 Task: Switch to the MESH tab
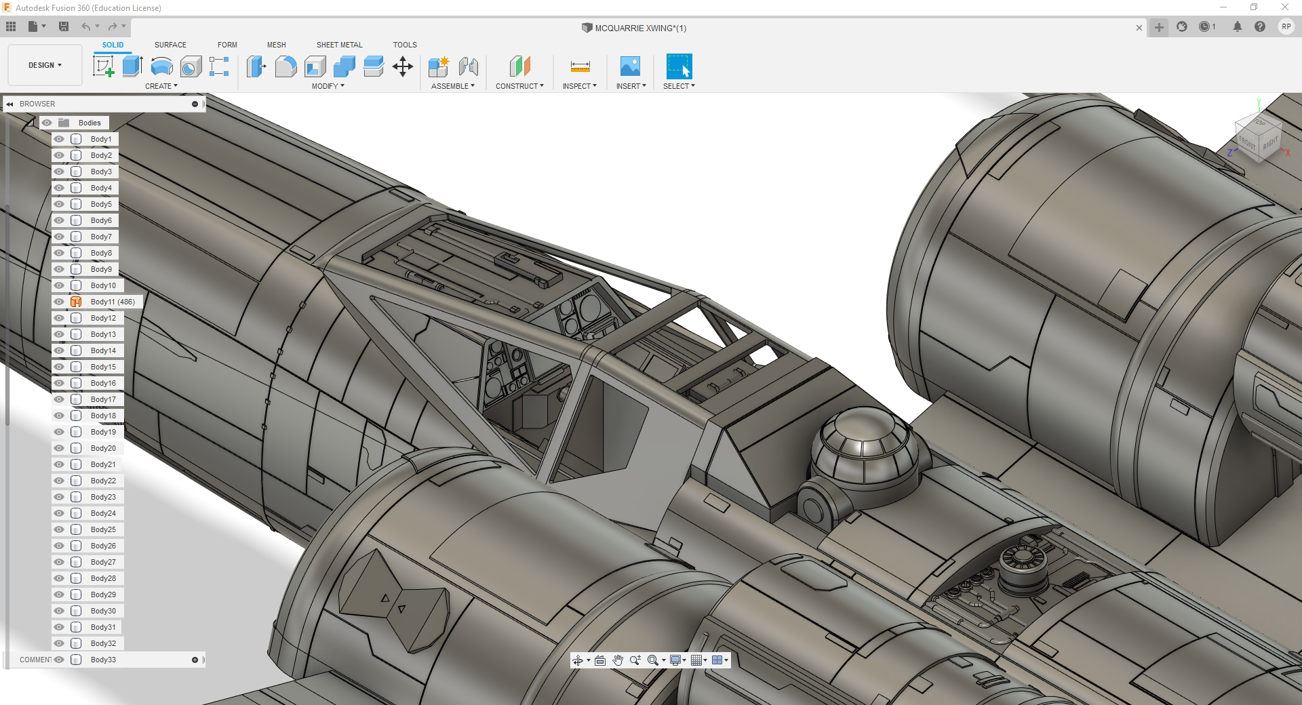tap(276, 45)
